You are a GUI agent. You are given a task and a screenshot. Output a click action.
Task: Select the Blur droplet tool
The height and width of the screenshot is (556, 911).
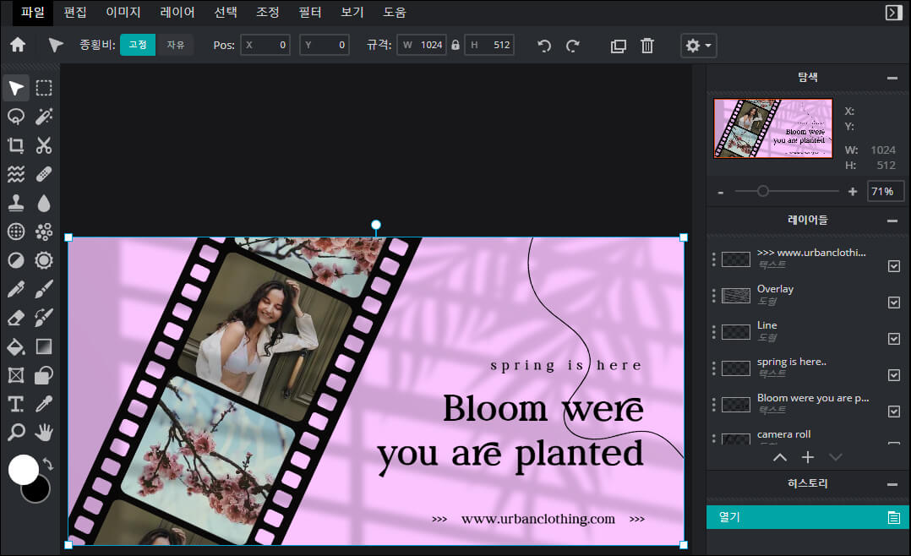point(44,203)
